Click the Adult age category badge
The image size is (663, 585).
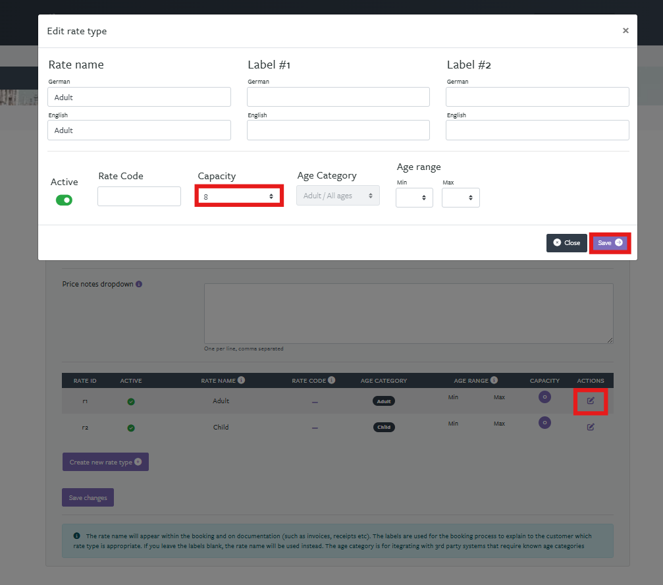point(383,401)
